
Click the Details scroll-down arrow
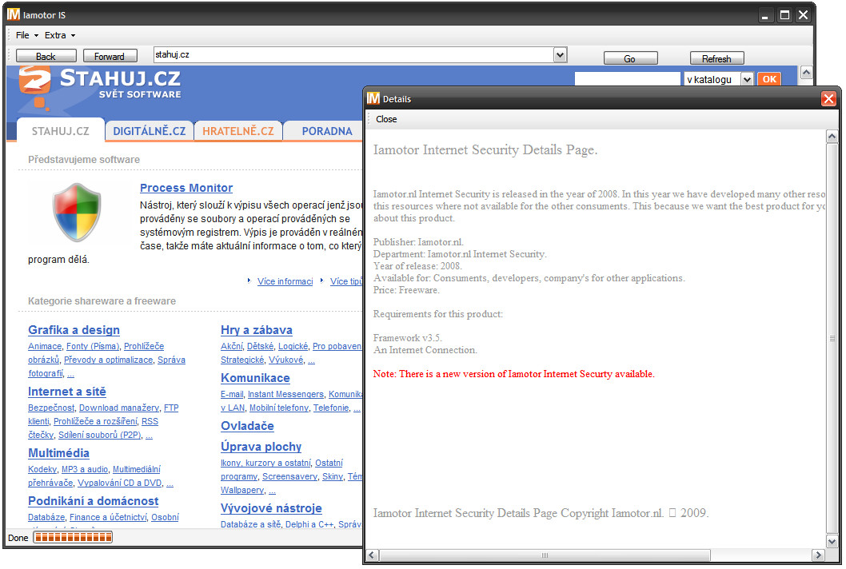[832, 541]
